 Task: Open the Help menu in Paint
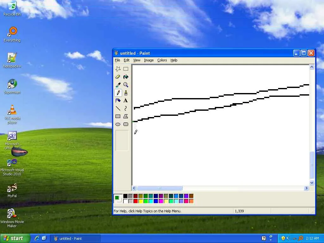coord(174,60)
